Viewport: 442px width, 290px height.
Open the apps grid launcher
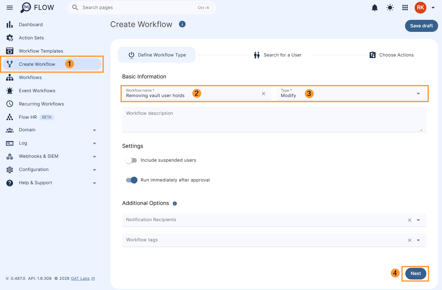(405, 8)
